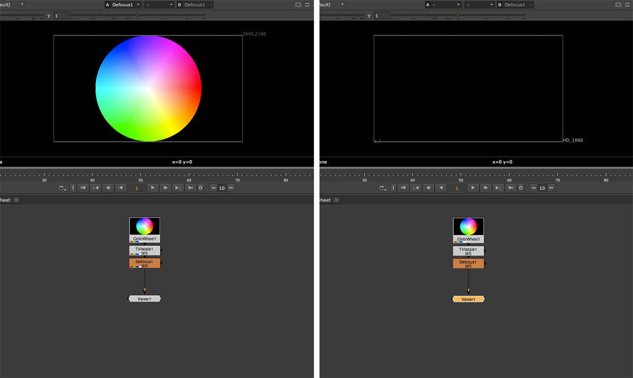Set out point with O button, right viewer
The image size is (633, 378).
pyautogui.click(x=521, y=188)
